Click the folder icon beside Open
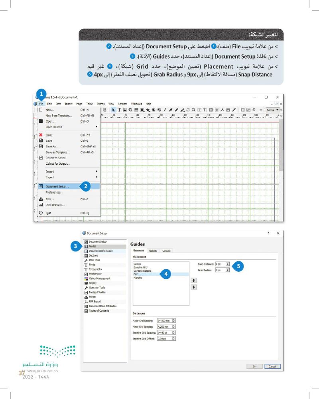The height and width of the screenshot is (399, 319). point(41,121)
